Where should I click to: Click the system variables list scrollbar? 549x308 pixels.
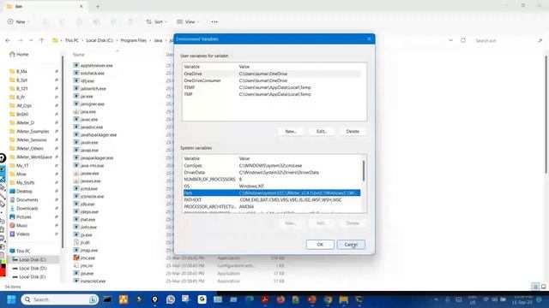tap(364, 171)
